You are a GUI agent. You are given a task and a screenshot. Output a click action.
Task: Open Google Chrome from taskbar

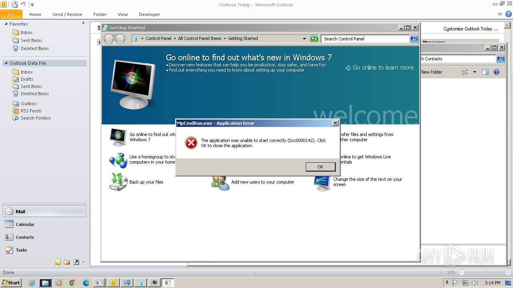coord(72,283)
